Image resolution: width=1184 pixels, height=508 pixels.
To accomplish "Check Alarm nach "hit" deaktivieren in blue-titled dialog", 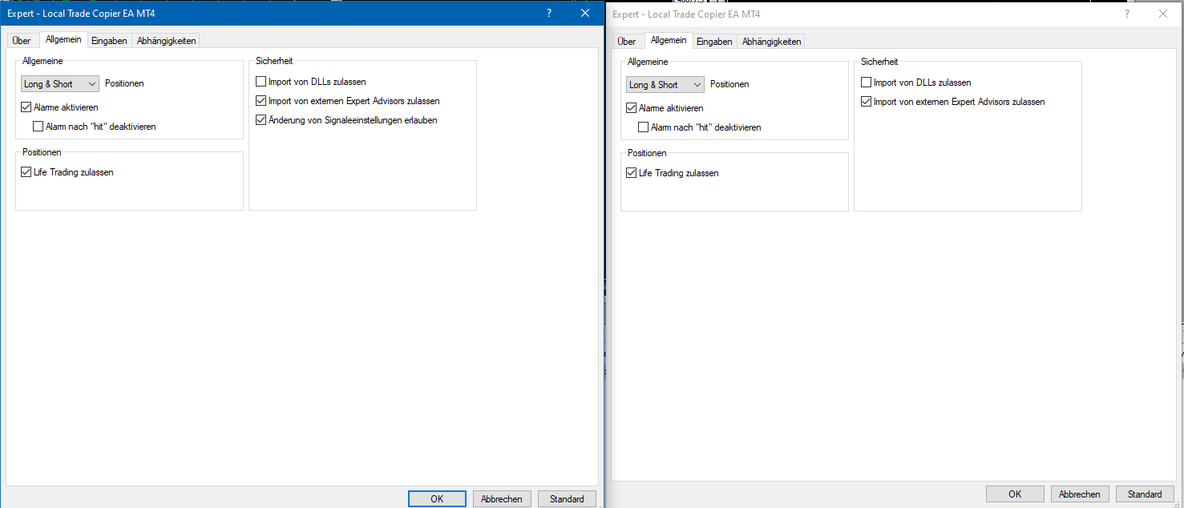I will 38,127.
